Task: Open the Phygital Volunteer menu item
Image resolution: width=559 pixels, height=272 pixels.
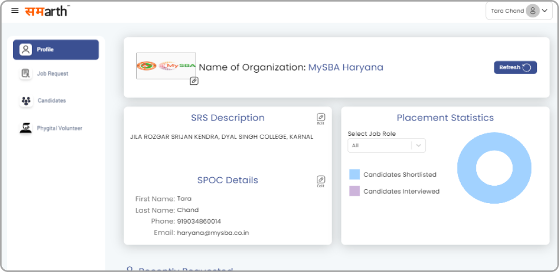Action: coord(59,128)
